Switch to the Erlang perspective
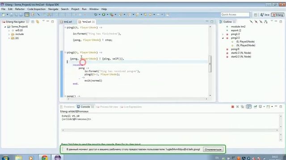Screen dimensions: 286x160 277,15
